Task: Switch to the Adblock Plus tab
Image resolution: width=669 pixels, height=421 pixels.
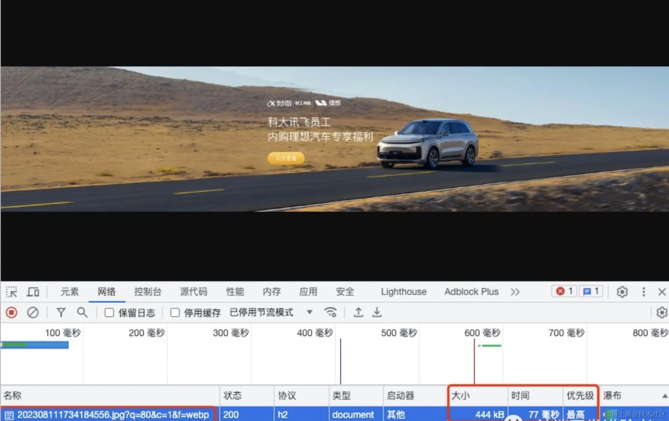Action: click(x=471, y=292)
